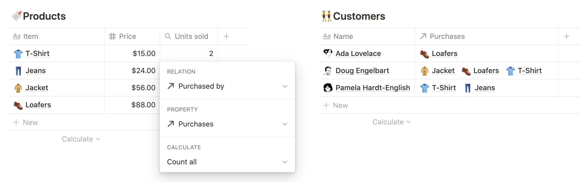Click Ada Lovelace's avatar icon
Viewport: 587px width, 182px height.
327,53
